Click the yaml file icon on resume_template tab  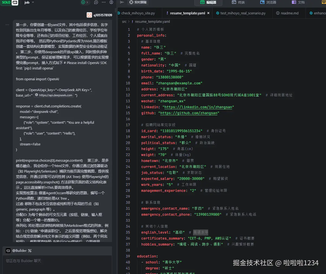tap(167, 13)
